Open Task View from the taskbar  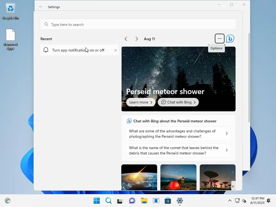tap(120, 201)
